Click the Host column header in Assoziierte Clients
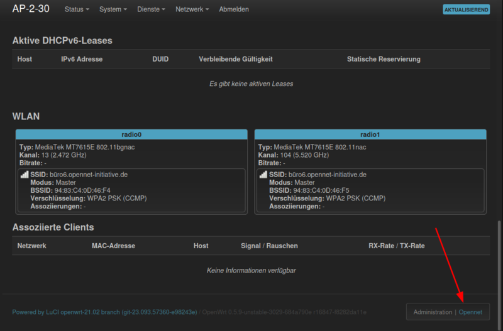Image resolution: width=503 pixels, height=331 pixels. point(201,246)
